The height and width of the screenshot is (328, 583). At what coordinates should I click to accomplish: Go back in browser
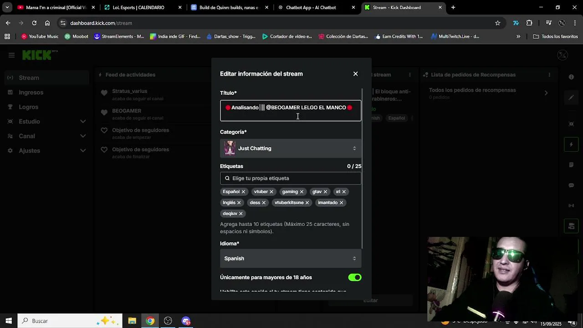tap(8, 23)
